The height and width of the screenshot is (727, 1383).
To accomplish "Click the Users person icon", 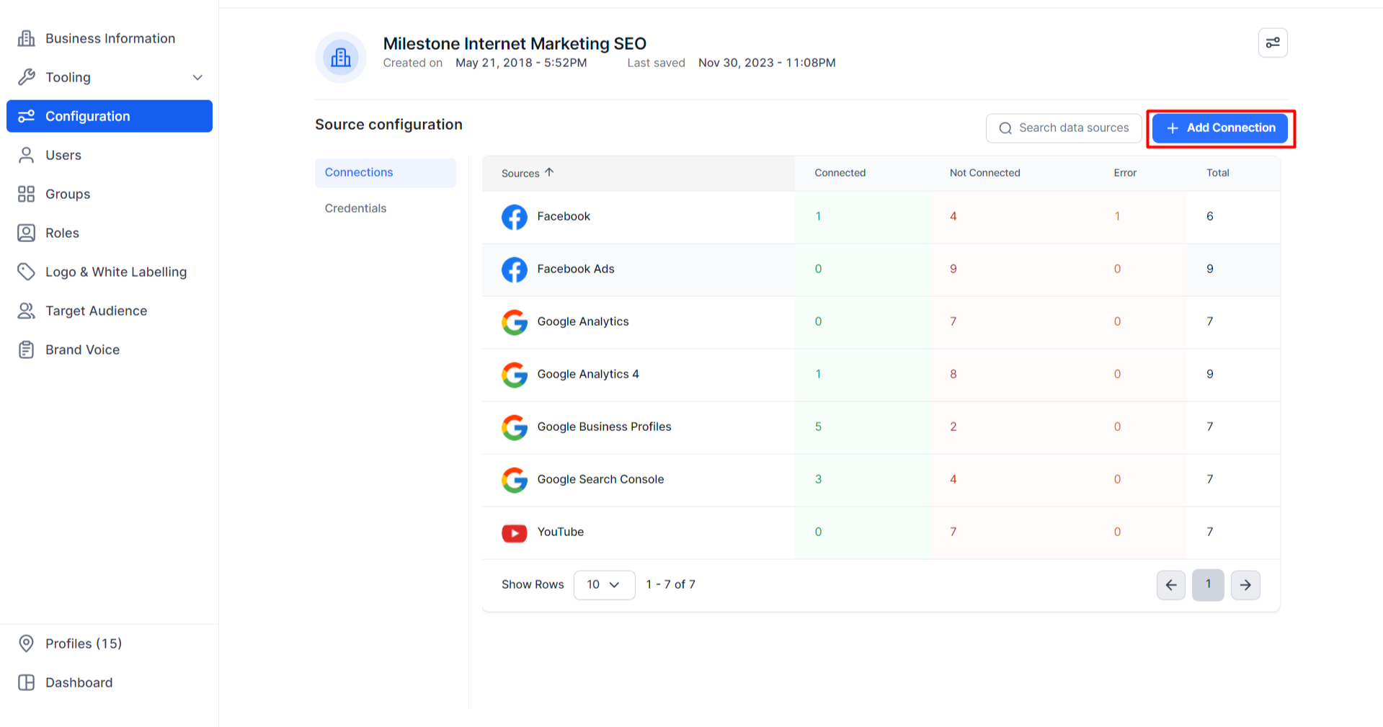I will (x=26, y=155).
